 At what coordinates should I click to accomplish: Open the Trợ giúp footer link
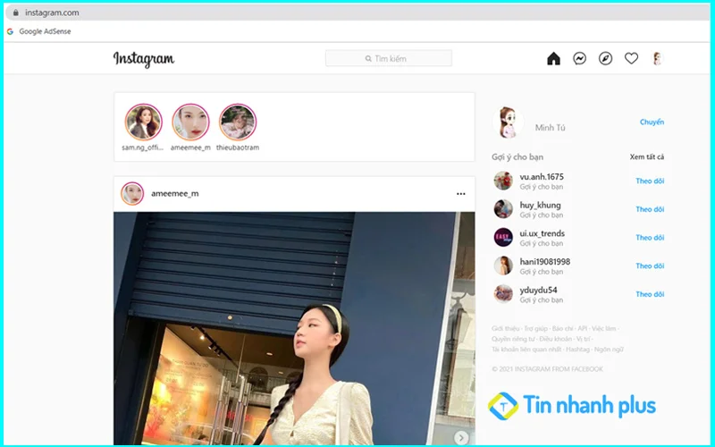pyautogui.click(x=535, y=328)
